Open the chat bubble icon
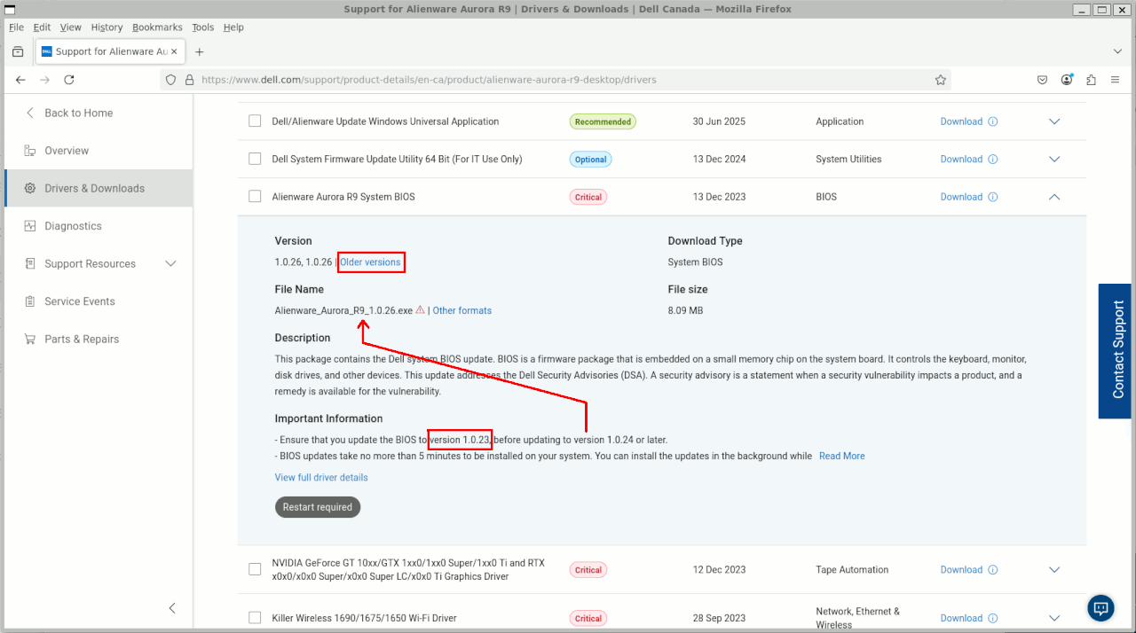Screen dimensions: 1136x633 [1101, 608]
